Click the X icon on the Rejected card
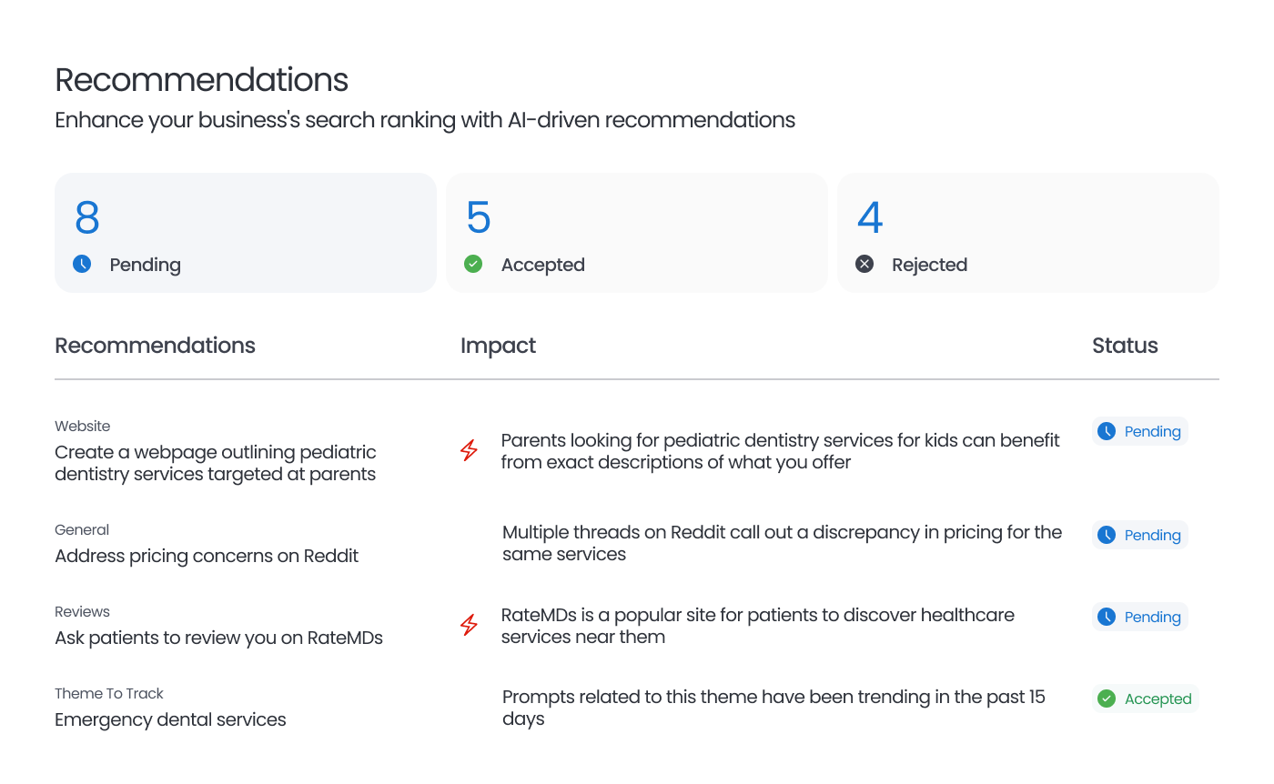This screenshot has height=784, width=1274. coord(864,264)
